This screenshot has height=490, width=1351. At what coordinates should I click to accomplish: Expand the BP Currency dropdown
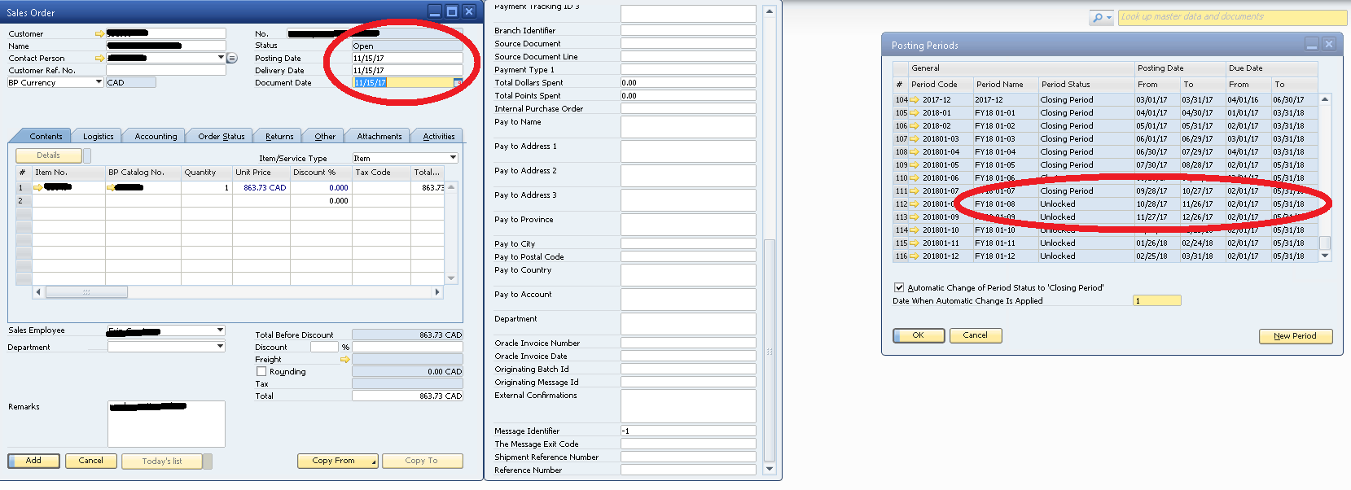click(99, 82)
